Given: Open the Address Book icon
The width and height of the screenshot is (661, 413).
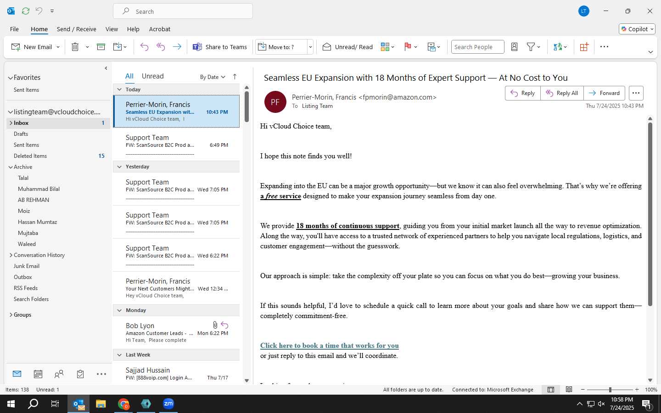Looking at the screenshot, I should [x=514, y=47].
